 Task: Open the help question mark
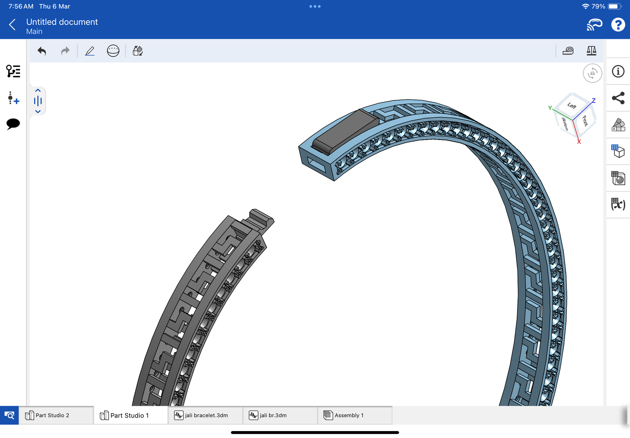(618, 25)
